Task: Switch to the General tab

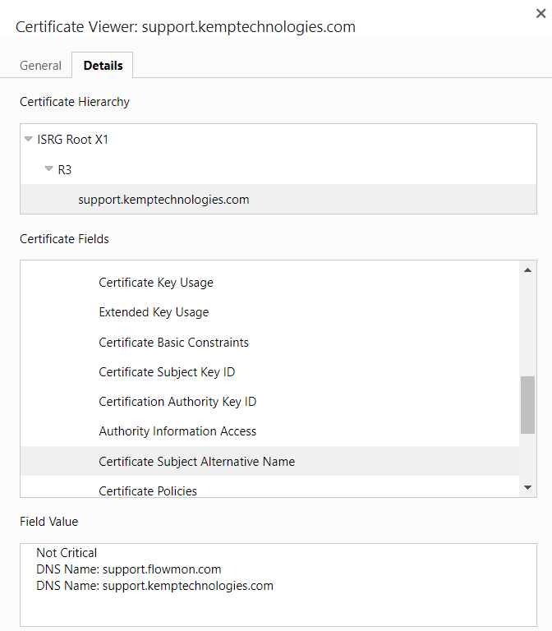Action: tap(40, 65)
